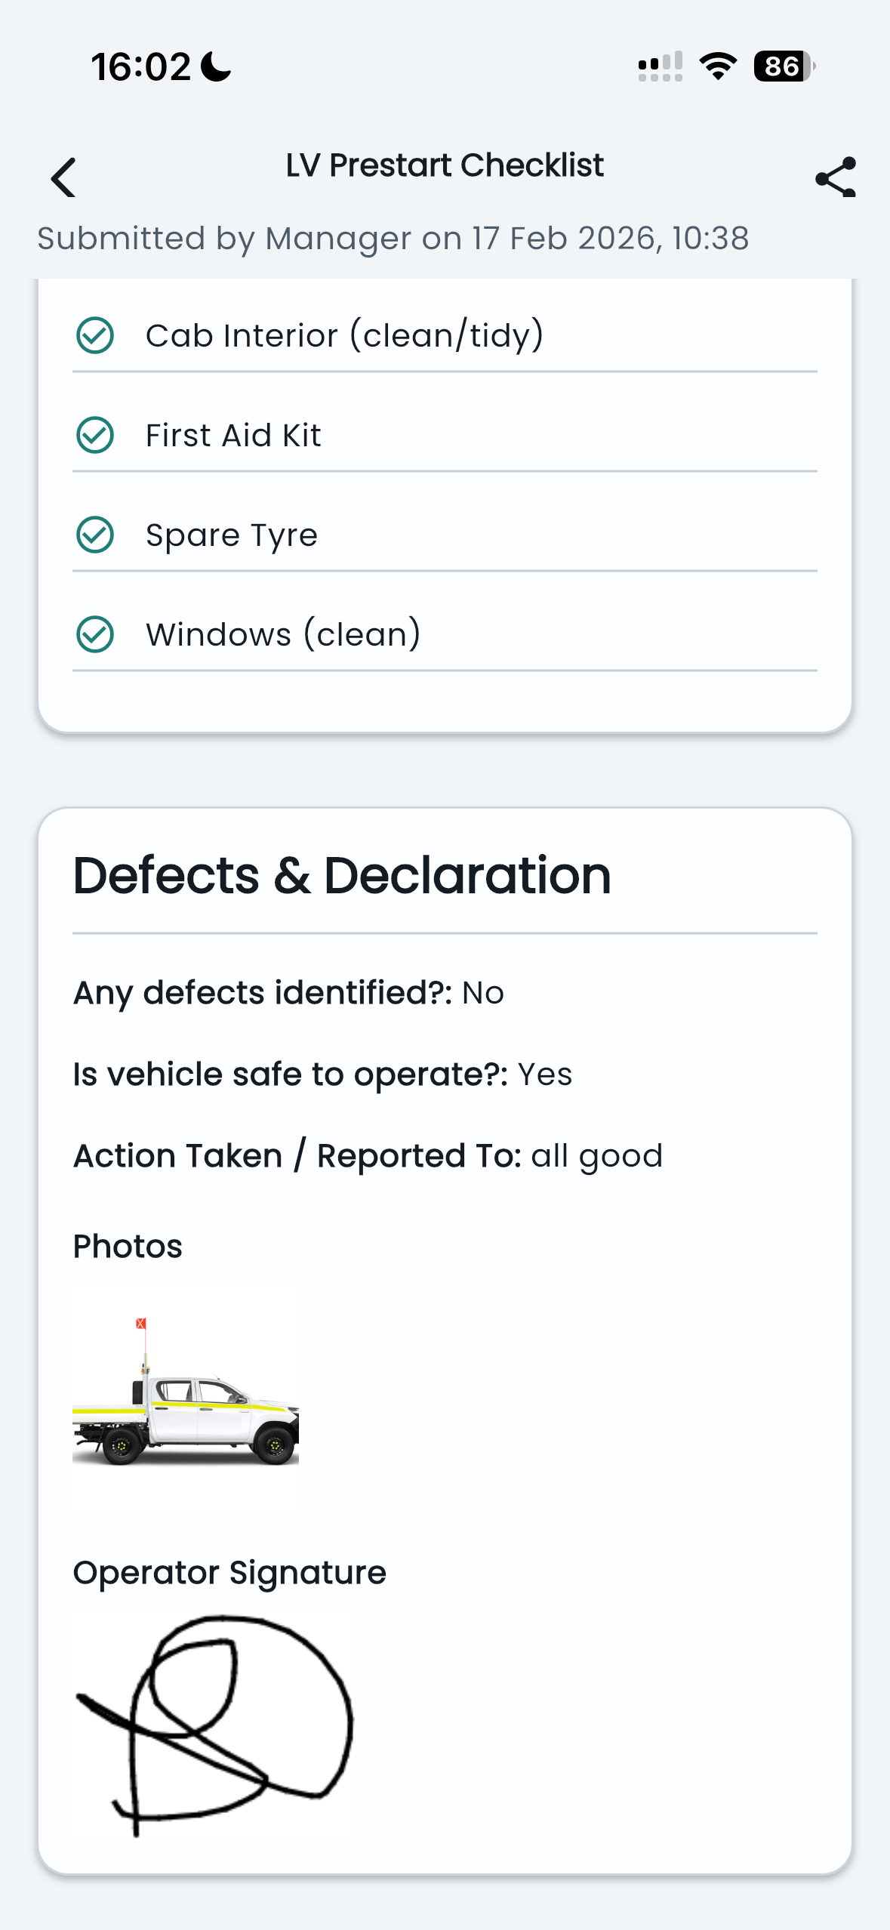This screenshot has width=890, height=1930.
Task: Tap the Any defects identified answer No
Action: (x=482, y=992)
